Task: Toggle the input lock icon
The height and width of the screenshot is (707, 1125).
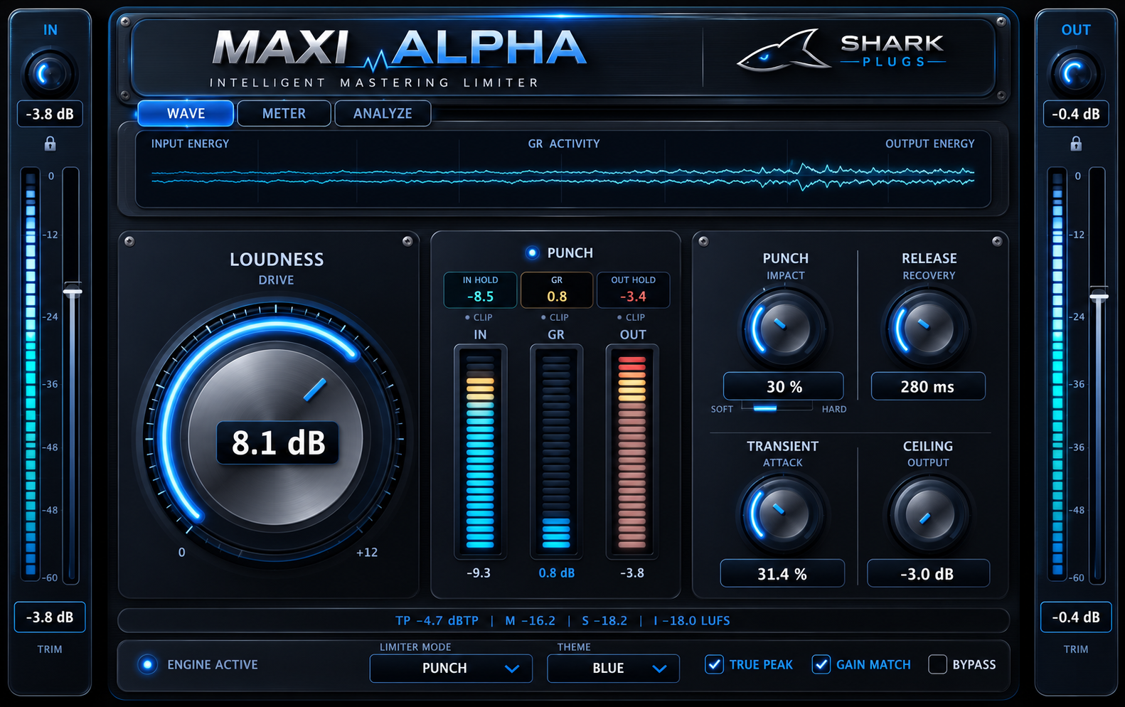Action: pyautogui.click(x=50, y=144)
